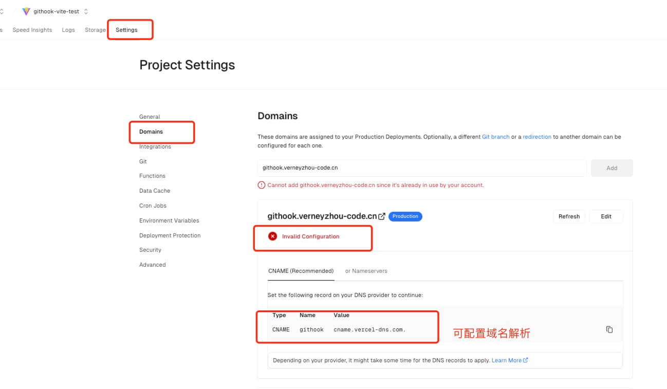Open the redirection link
Viewport: 667px width, 389px height.
tap(537, 137)
